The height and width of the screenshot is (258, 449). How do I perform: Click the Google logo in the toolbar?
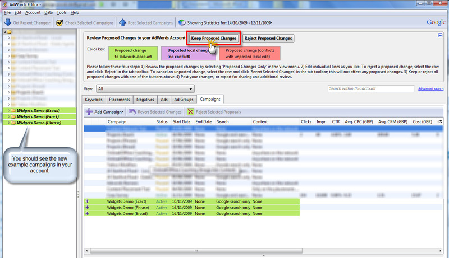tap(436, 22)
